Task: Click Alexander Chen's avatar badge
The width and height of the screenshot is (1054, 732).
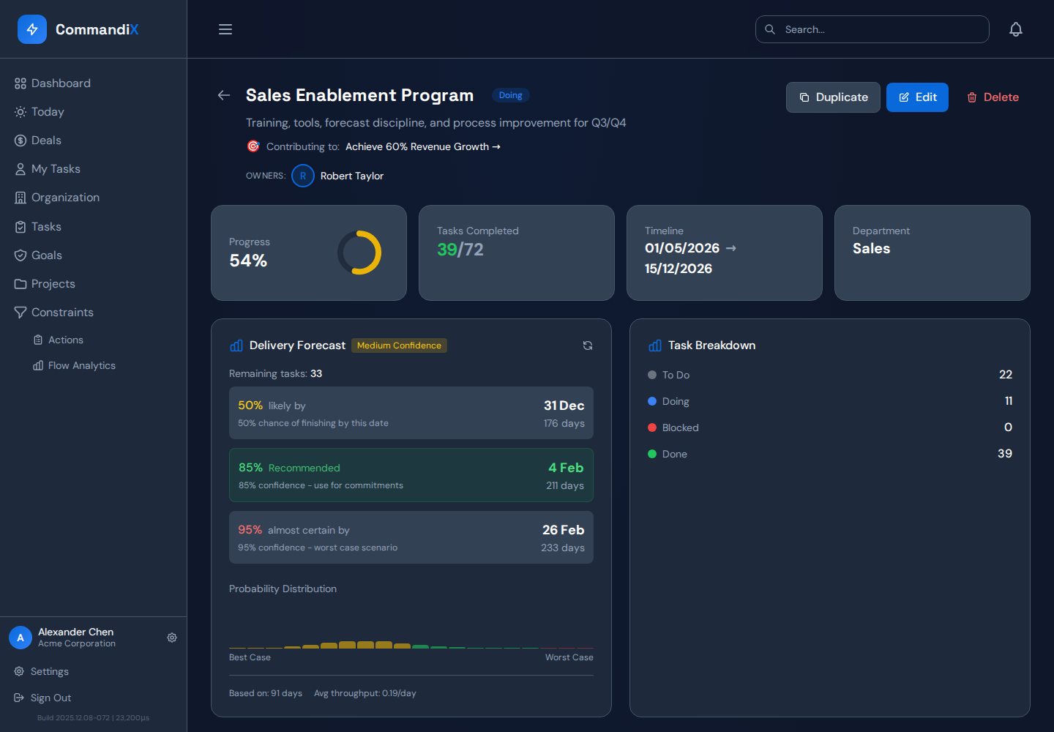Action: coord(20,638)
